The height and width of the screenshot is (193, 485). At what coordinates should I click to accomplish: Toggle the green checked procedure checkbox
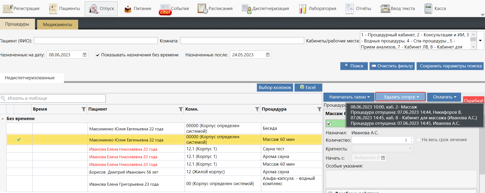(x=329, y=123)
